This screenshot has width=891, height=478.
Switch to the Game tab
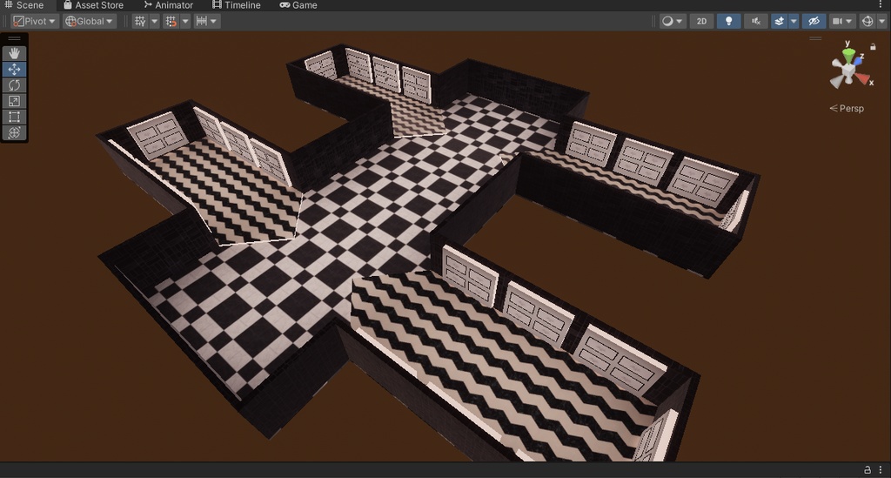point(298,5)
